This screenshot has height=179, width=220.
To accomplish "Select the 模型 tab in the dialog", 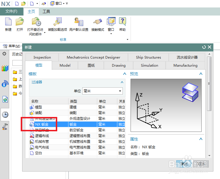I will pyautogui.click(x=39, y=65).
